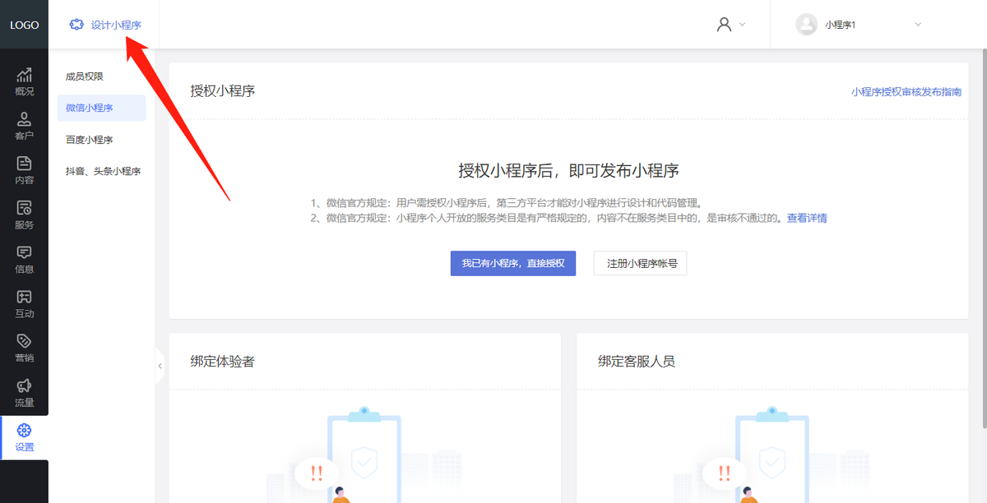The image size is (987, 503).
Task: Select the 信息 icon in the sidebar
Action: (x=24, y=260)
